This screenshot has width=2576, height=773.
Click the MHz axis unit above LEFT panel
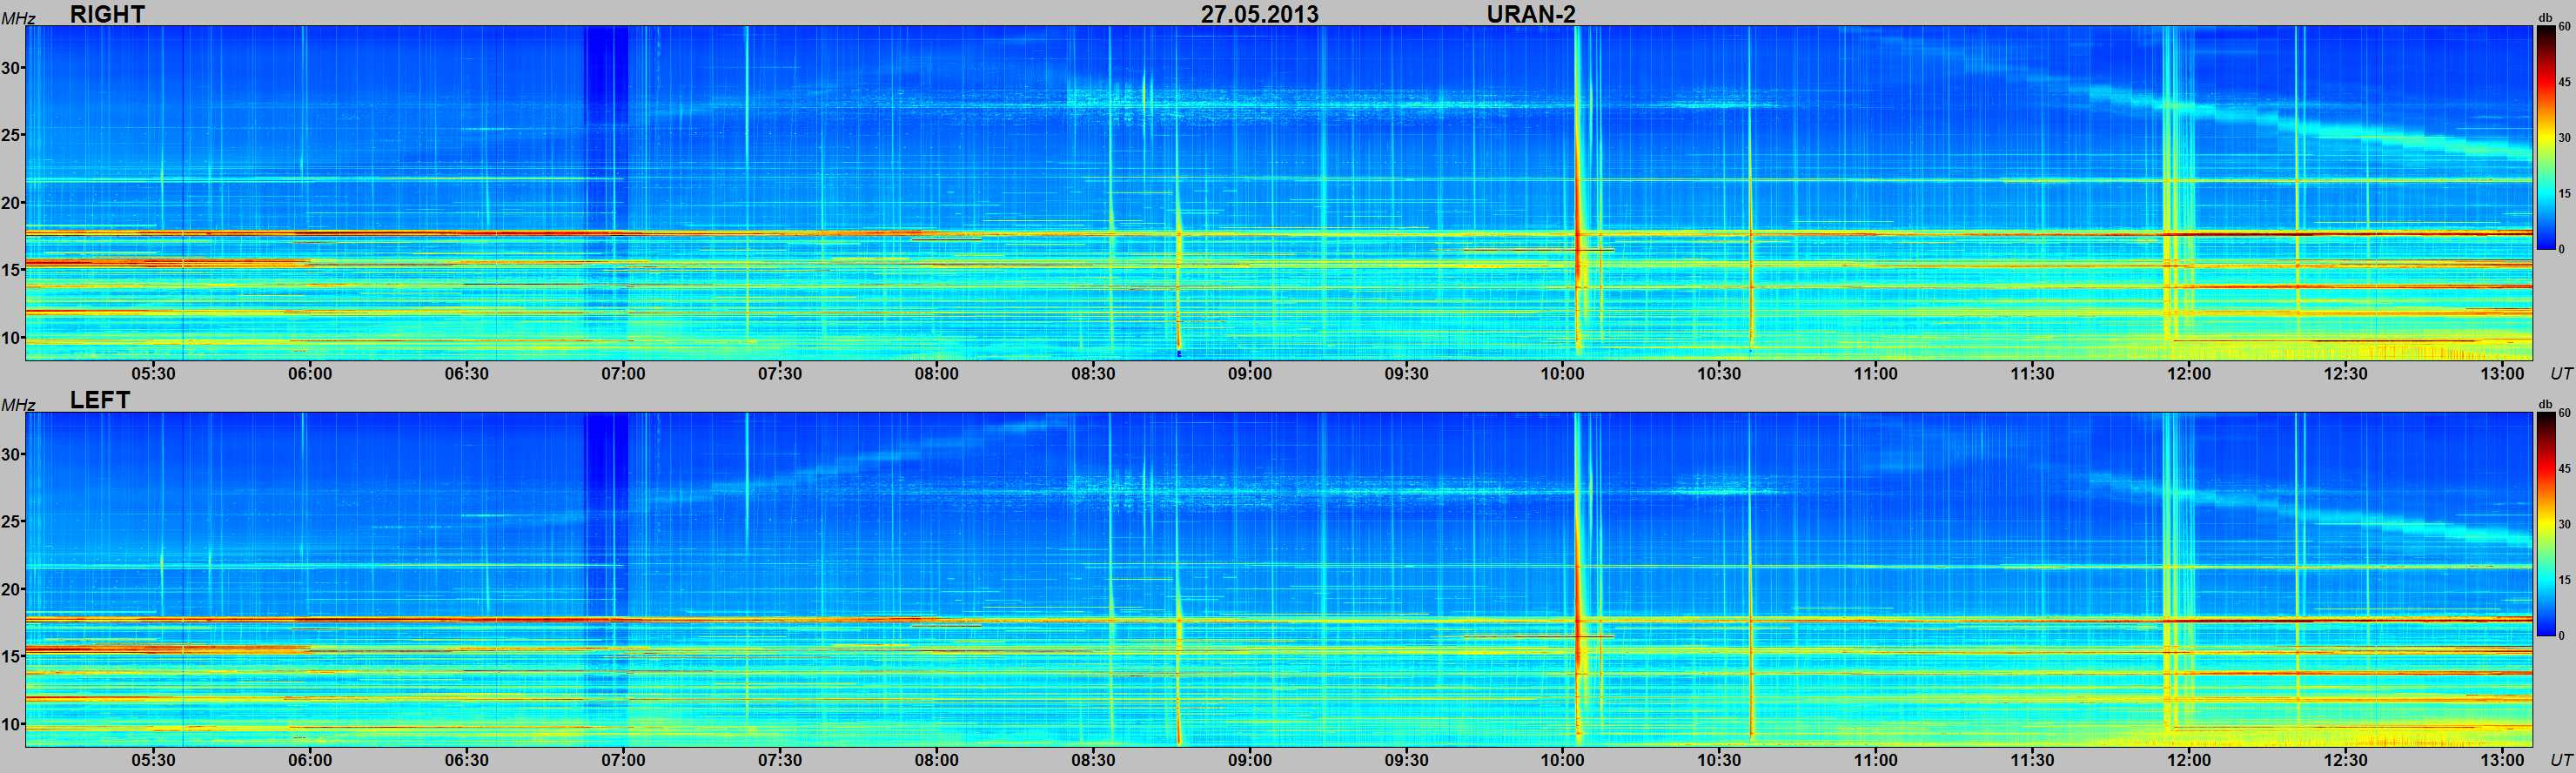[18, 405]
